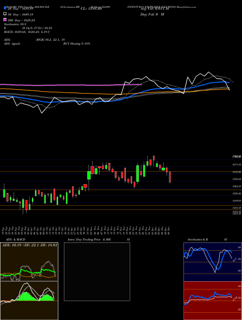Open the blue Stochastics chart thumbnail

coord(212,262)
